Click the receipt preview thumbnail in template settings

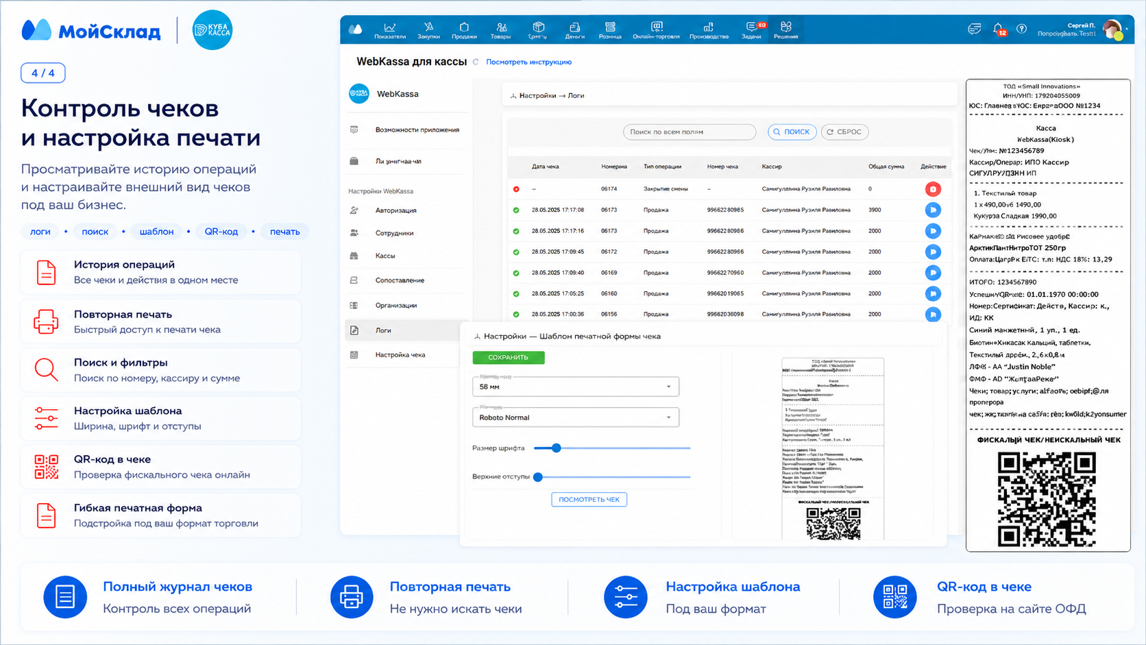(833, 448)
